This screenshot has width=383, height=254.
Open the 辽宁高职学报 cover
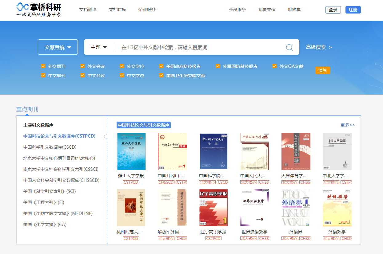213,208
